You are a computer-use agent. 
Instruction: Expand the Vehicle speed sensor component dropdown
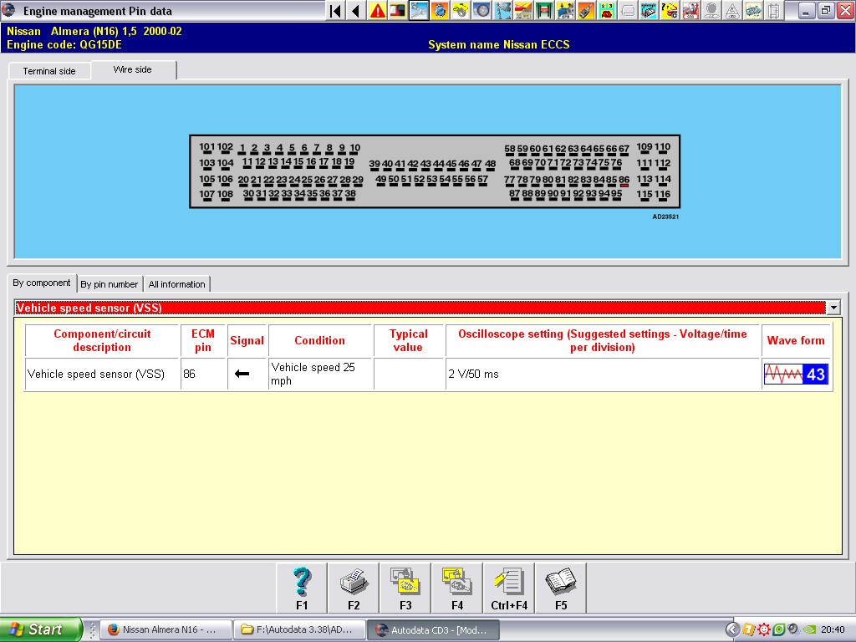(833, 308)
